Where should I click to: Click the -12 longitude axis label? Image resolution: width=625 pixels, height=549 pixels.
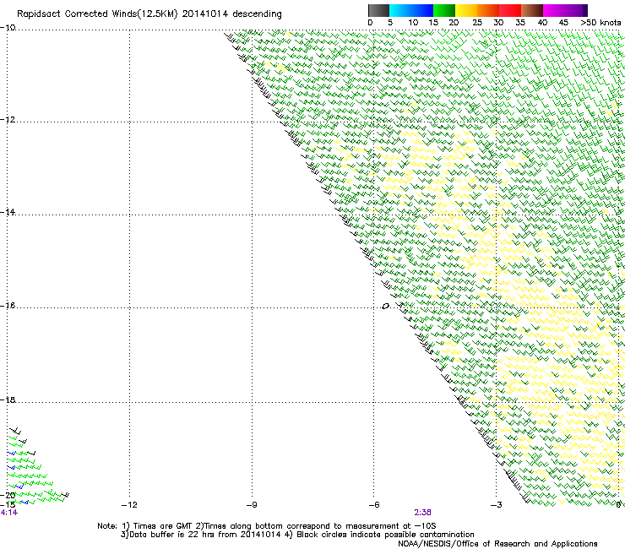(x=129, y=505)
